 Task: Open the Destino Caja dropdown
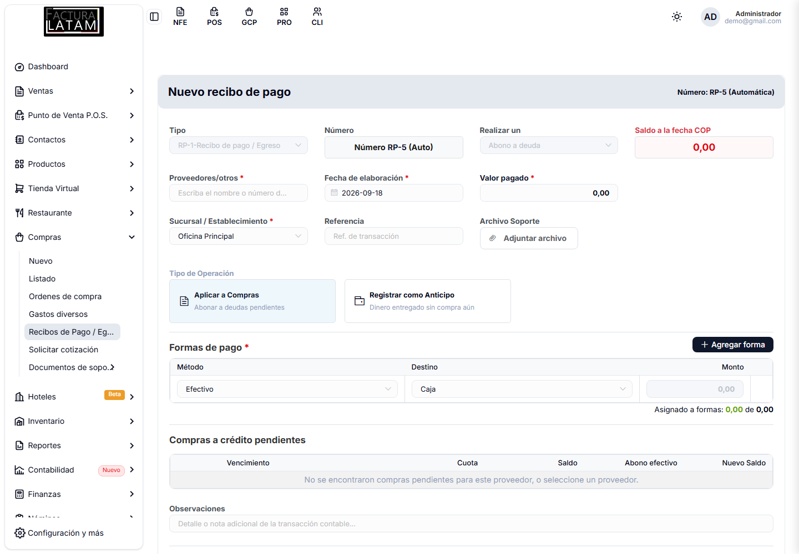coord(522,389)
